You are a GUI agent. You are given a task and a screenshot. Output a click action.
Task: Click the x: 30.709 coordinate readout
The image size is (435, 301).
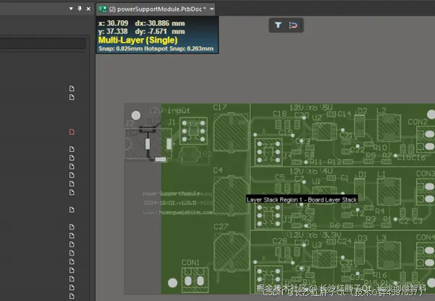click(x=113, y=23)
